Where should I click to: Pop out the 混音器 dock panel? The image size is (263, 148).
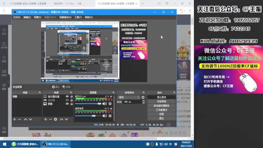tap(113, 92)
